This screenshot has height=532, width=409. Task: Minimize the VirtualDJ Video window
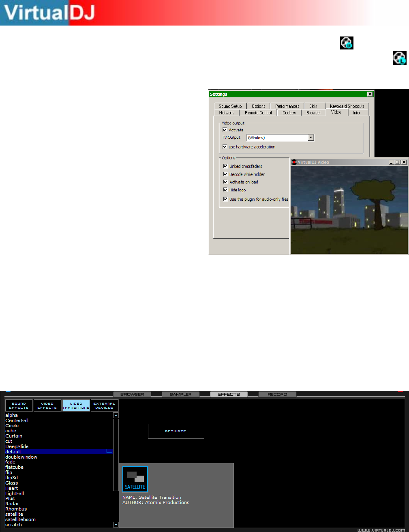point(392,162)
